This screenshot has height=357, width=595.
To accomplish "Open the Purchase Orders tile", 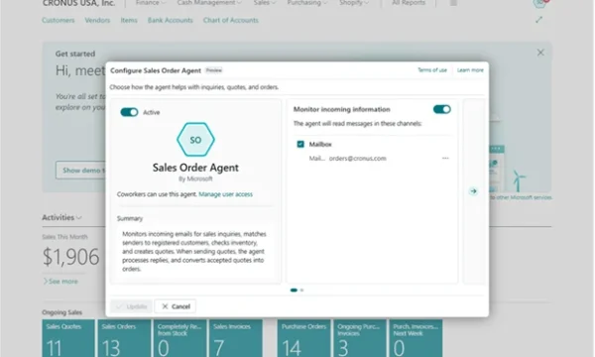I will pos(304,338).
